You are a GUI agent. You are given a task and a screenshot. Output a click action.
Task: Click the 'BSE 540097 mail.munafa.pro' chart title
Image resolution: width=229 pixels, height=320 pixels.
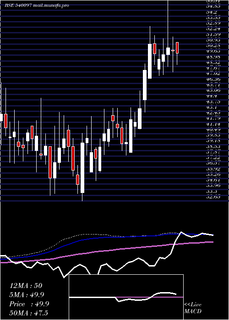(37, 5)
